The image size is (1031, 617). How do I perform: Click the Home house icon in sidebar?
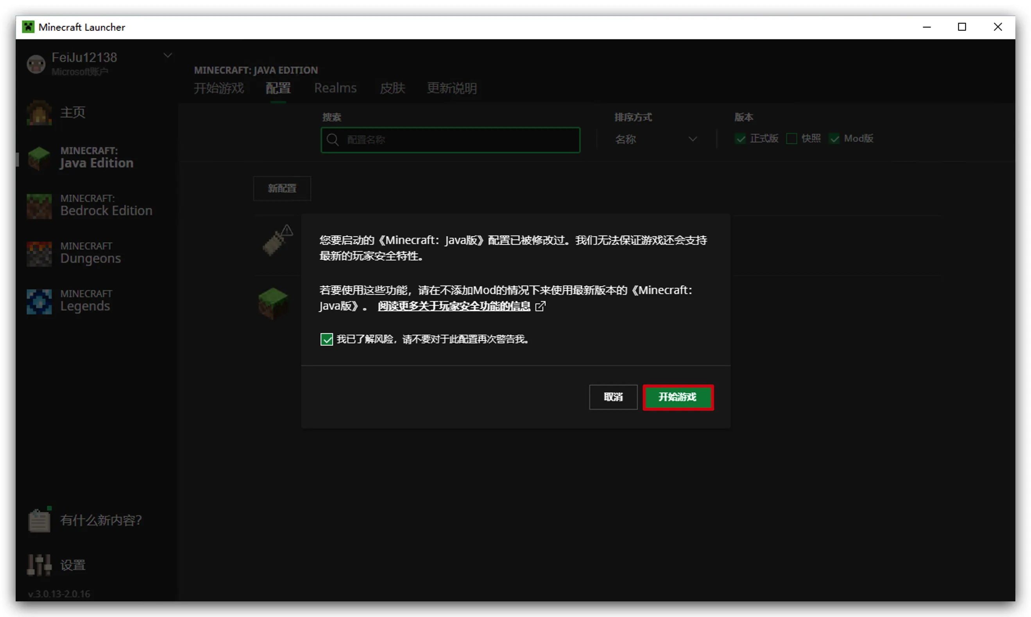click(39, 113)
